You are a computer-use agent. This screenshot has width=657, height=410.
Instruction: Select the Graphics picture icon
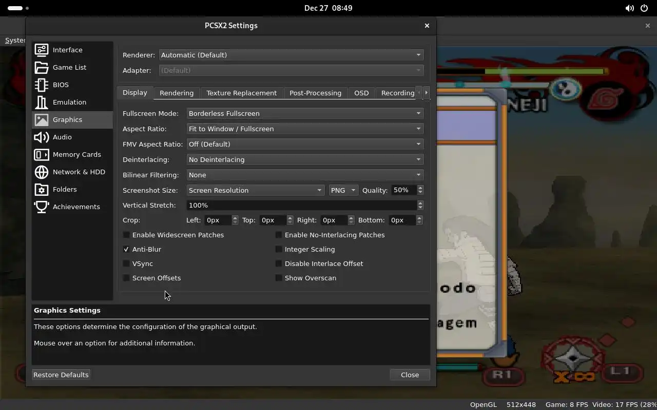41,119
